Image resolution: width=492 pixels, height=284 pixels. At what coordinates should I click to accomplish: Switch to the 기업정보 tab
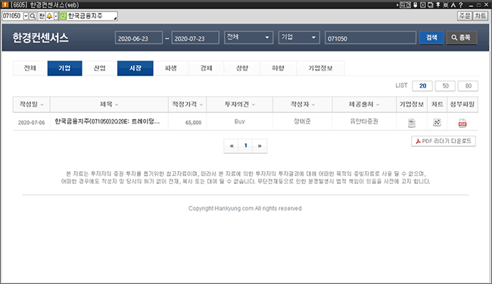[320, 68]
